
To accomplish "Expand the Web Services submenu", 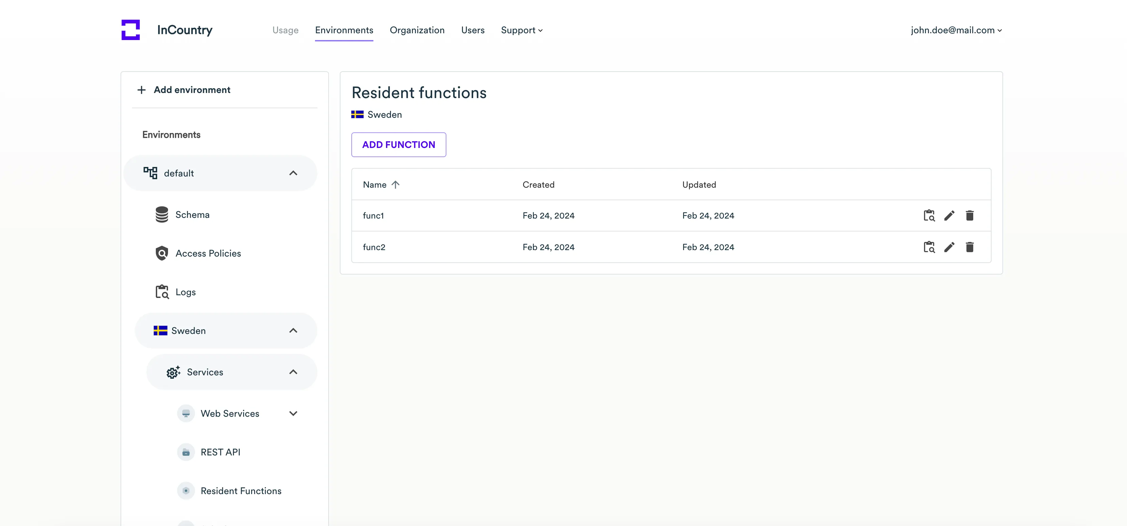I will pos(293,414).
